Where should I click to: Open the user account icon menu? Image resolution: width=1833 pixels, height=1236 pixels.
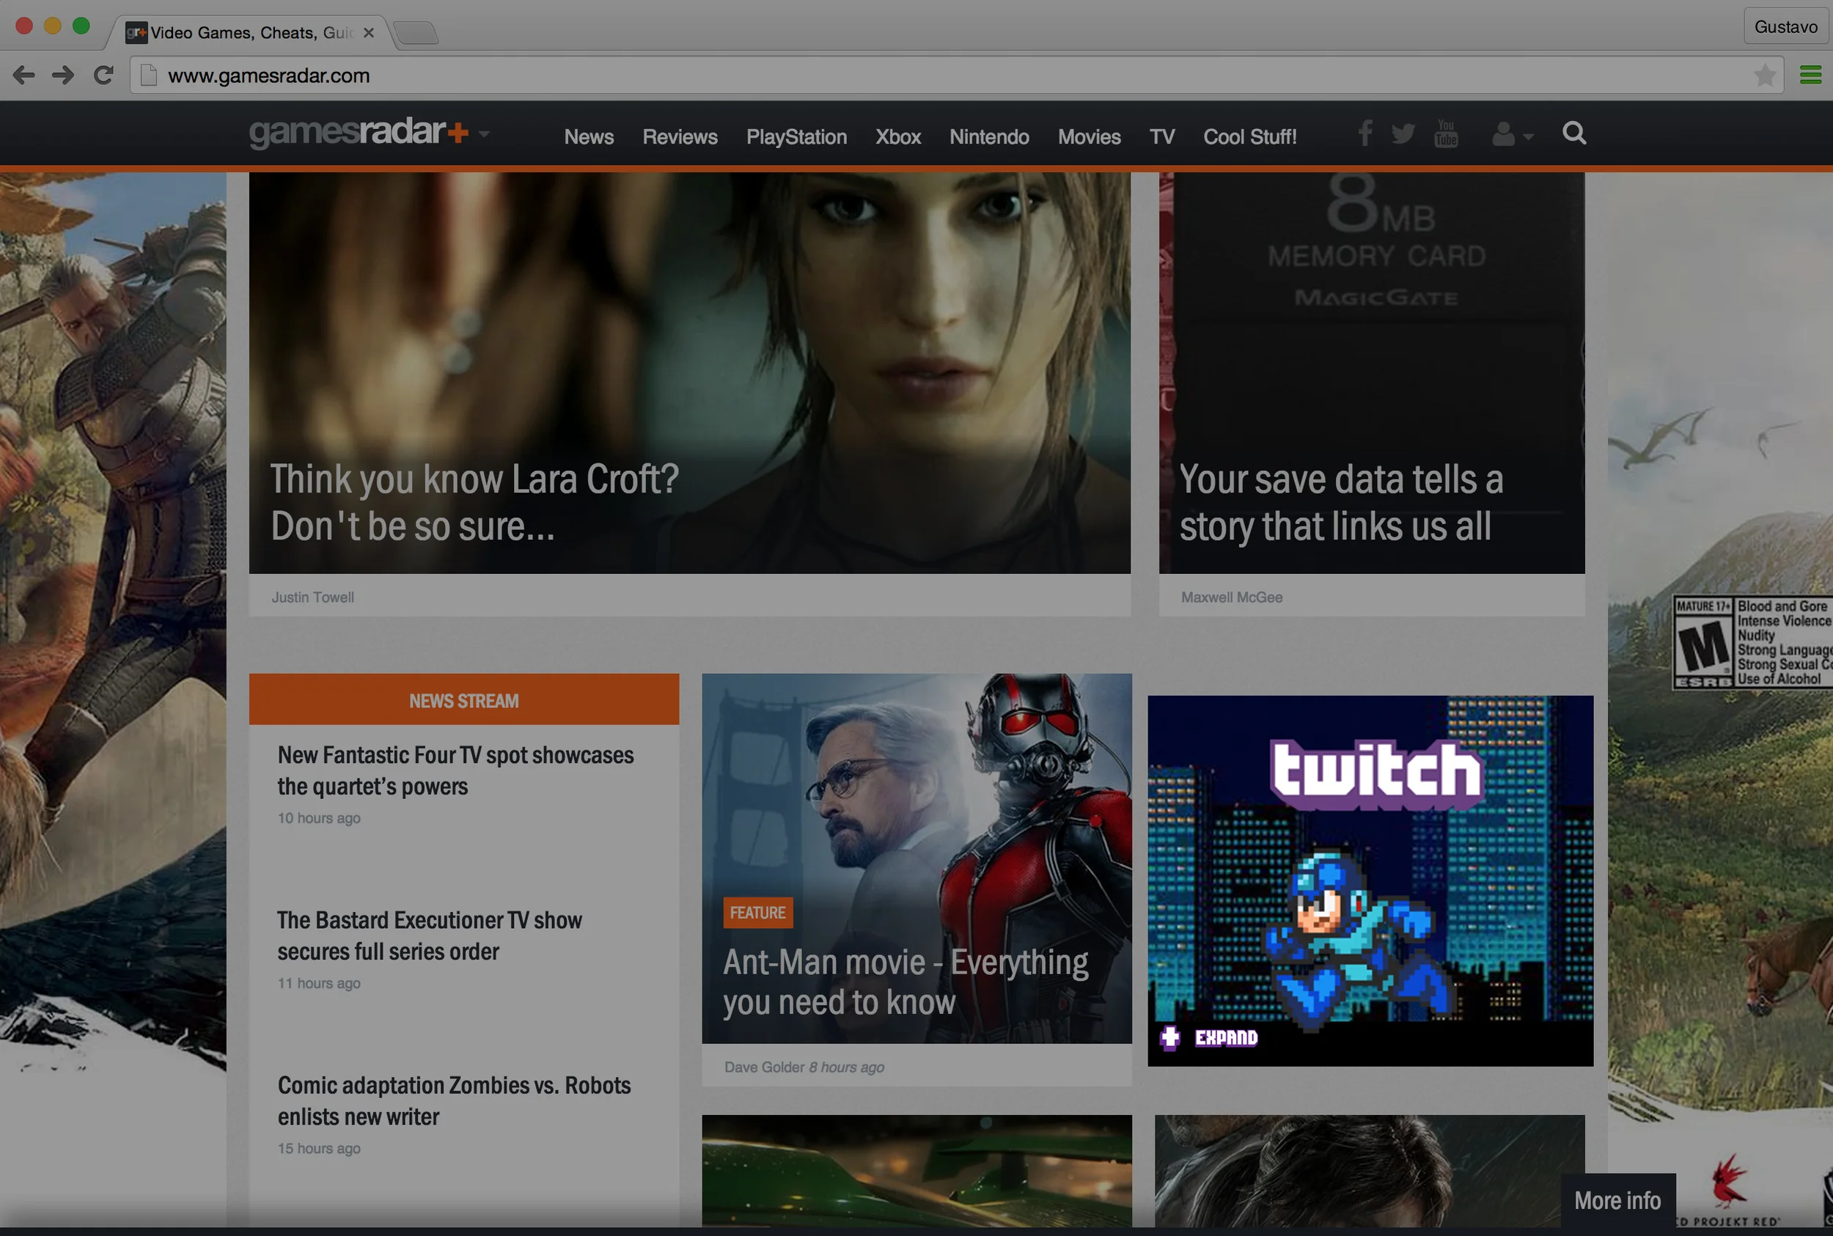coord(1512,134)
